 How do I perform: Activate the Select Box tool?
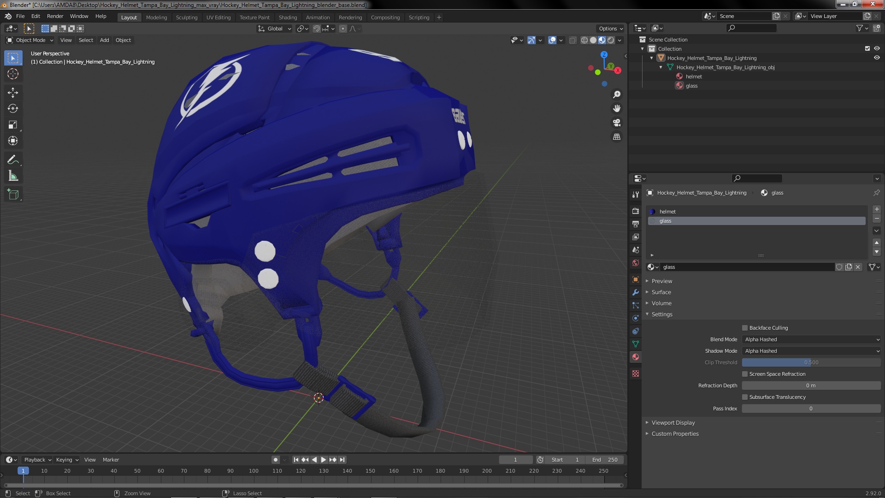pyautogui.click(x=13, y=58)
